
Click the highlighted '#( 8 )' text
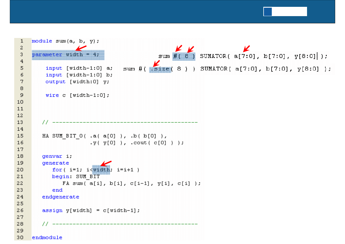[x=184, y=56]
